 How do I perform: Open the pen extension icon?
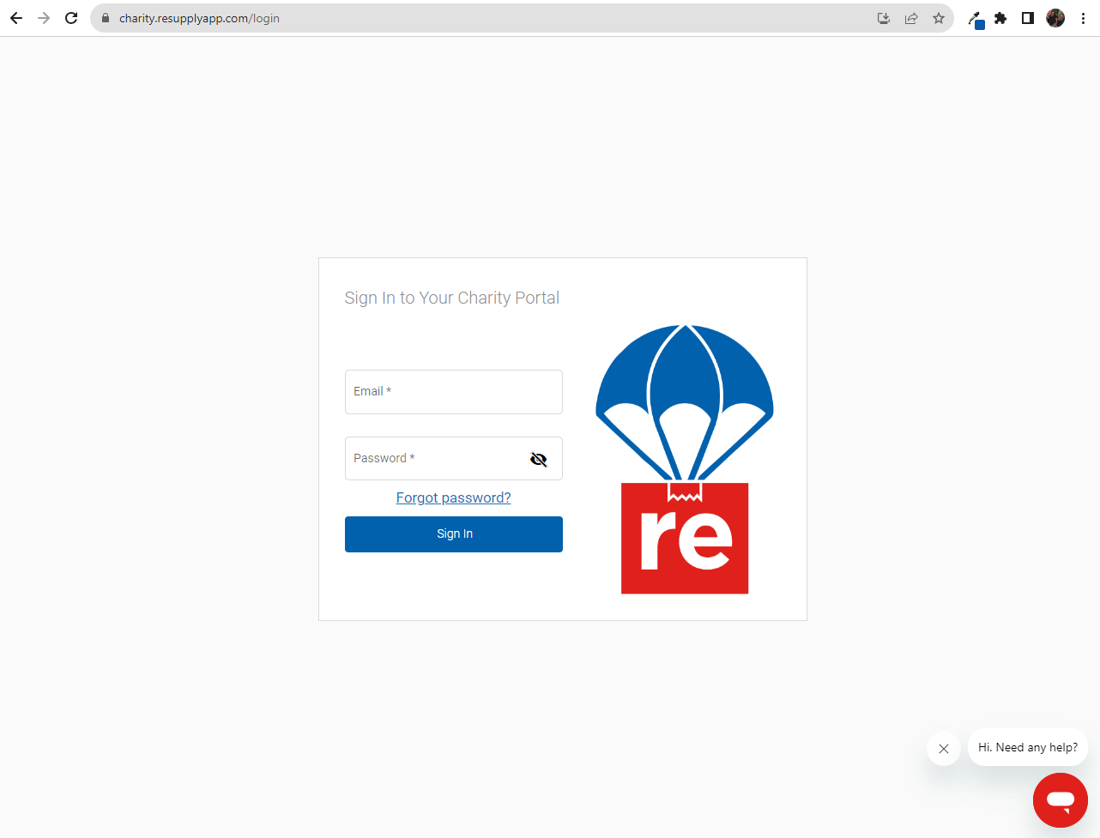pos(976,19)
